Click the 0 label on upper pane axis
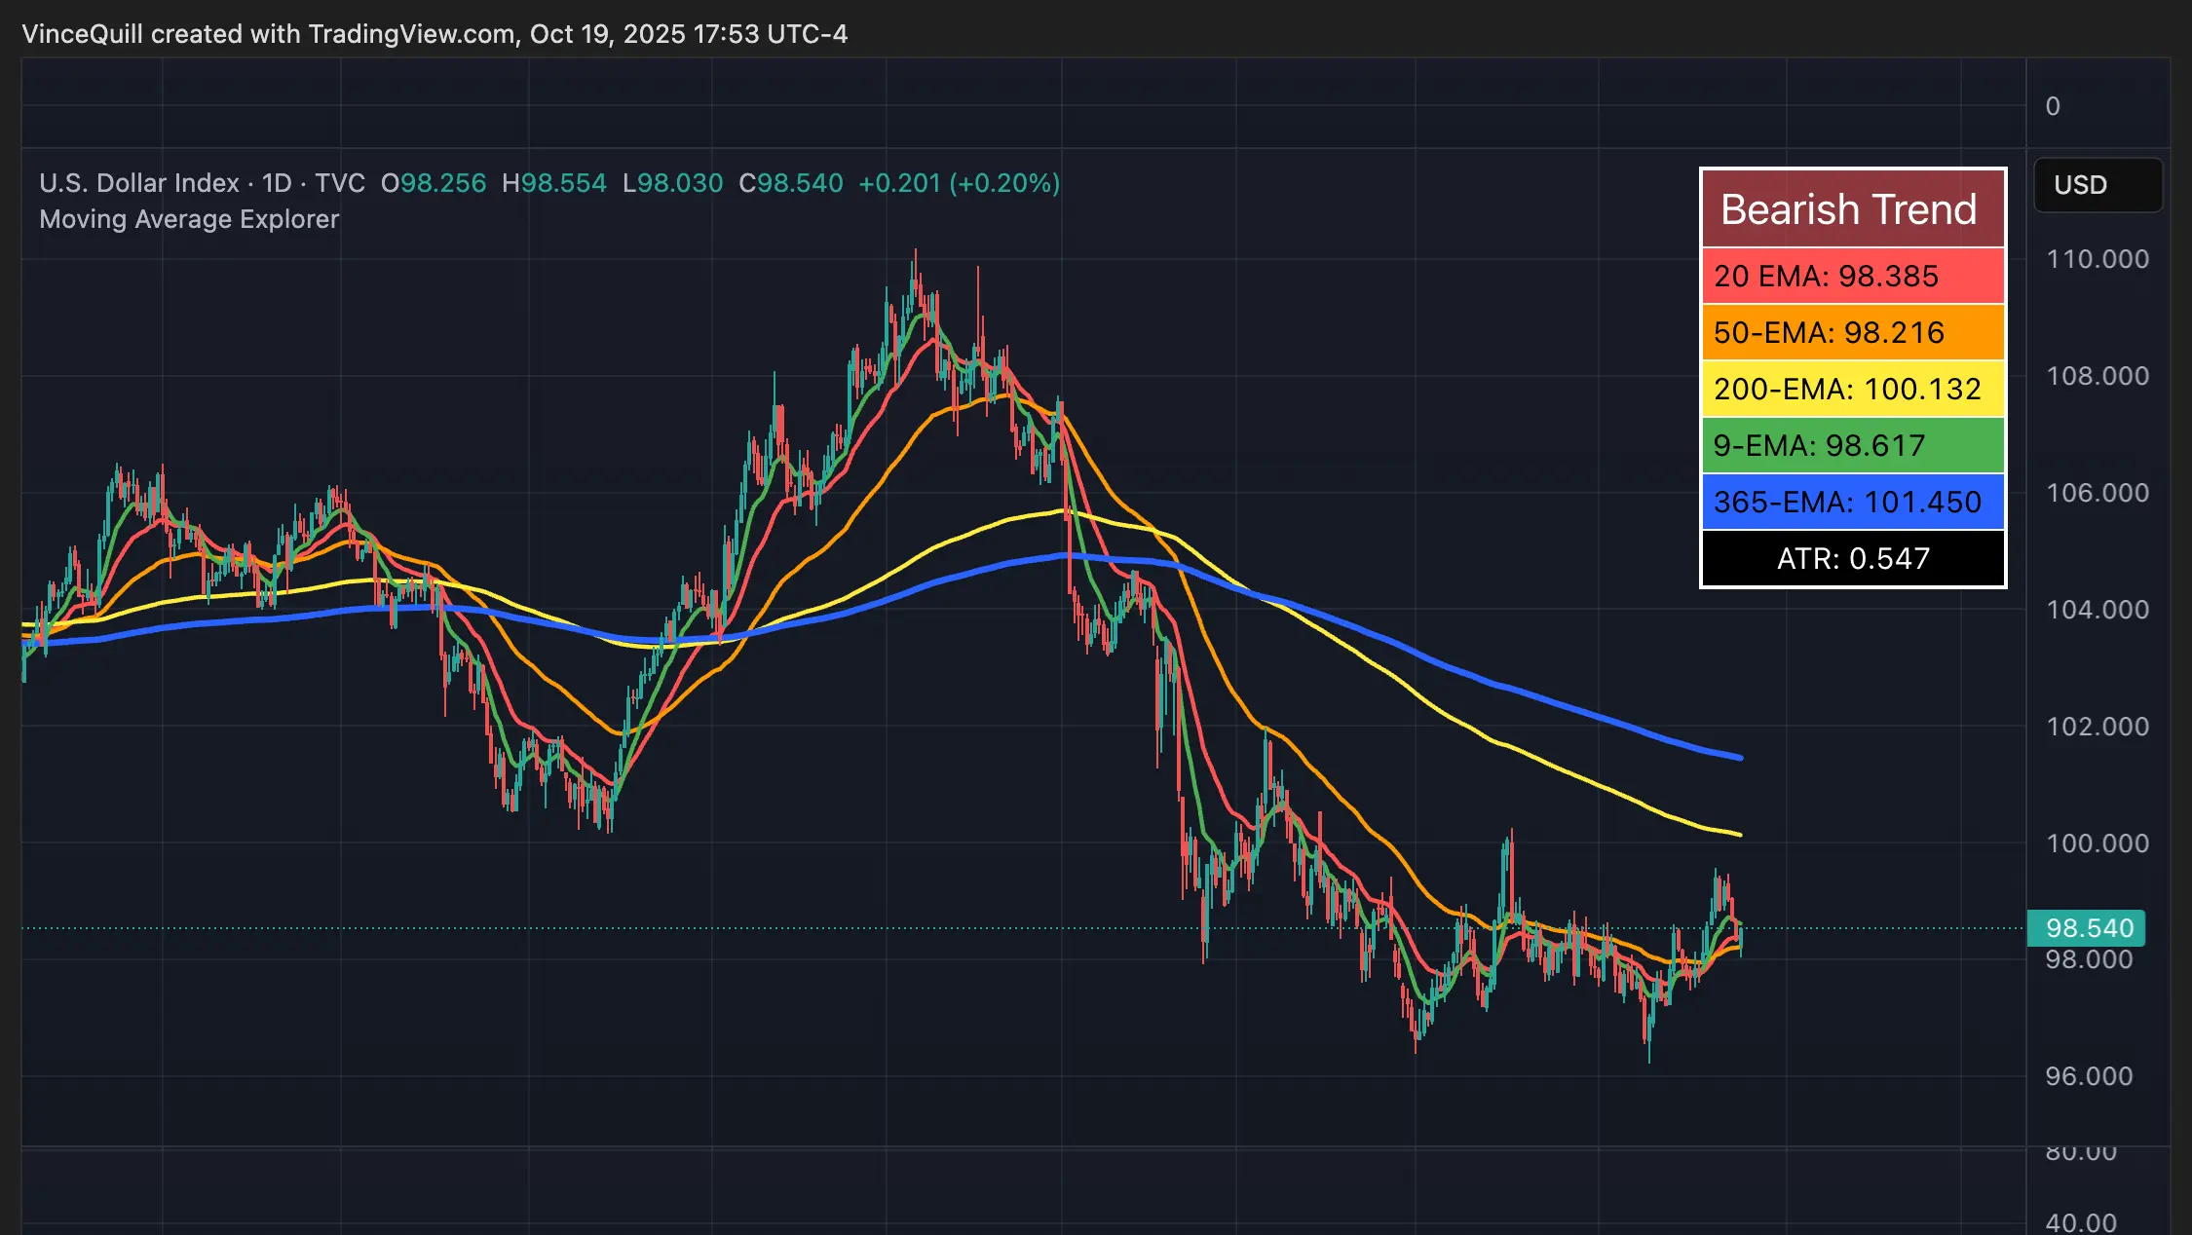Image resolution: width=2192 pixels, height=1235 pixels. (x=2053, y=106)
